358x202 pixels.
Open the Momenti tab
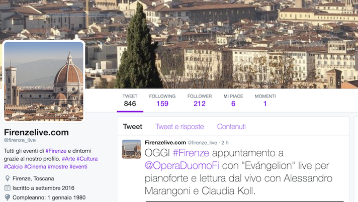265,100
